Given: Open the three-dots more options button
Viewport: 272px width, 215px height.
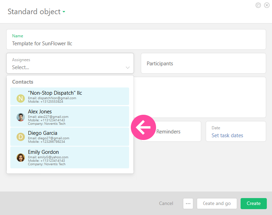Looking at the screenshot, I should (188, 204).
